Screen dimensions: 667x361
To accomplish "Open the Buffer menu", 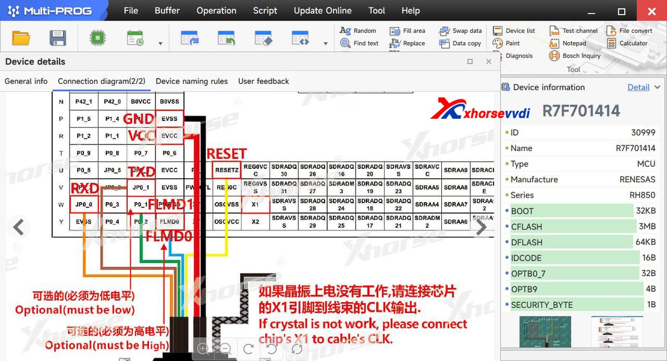I will point(167,11).
